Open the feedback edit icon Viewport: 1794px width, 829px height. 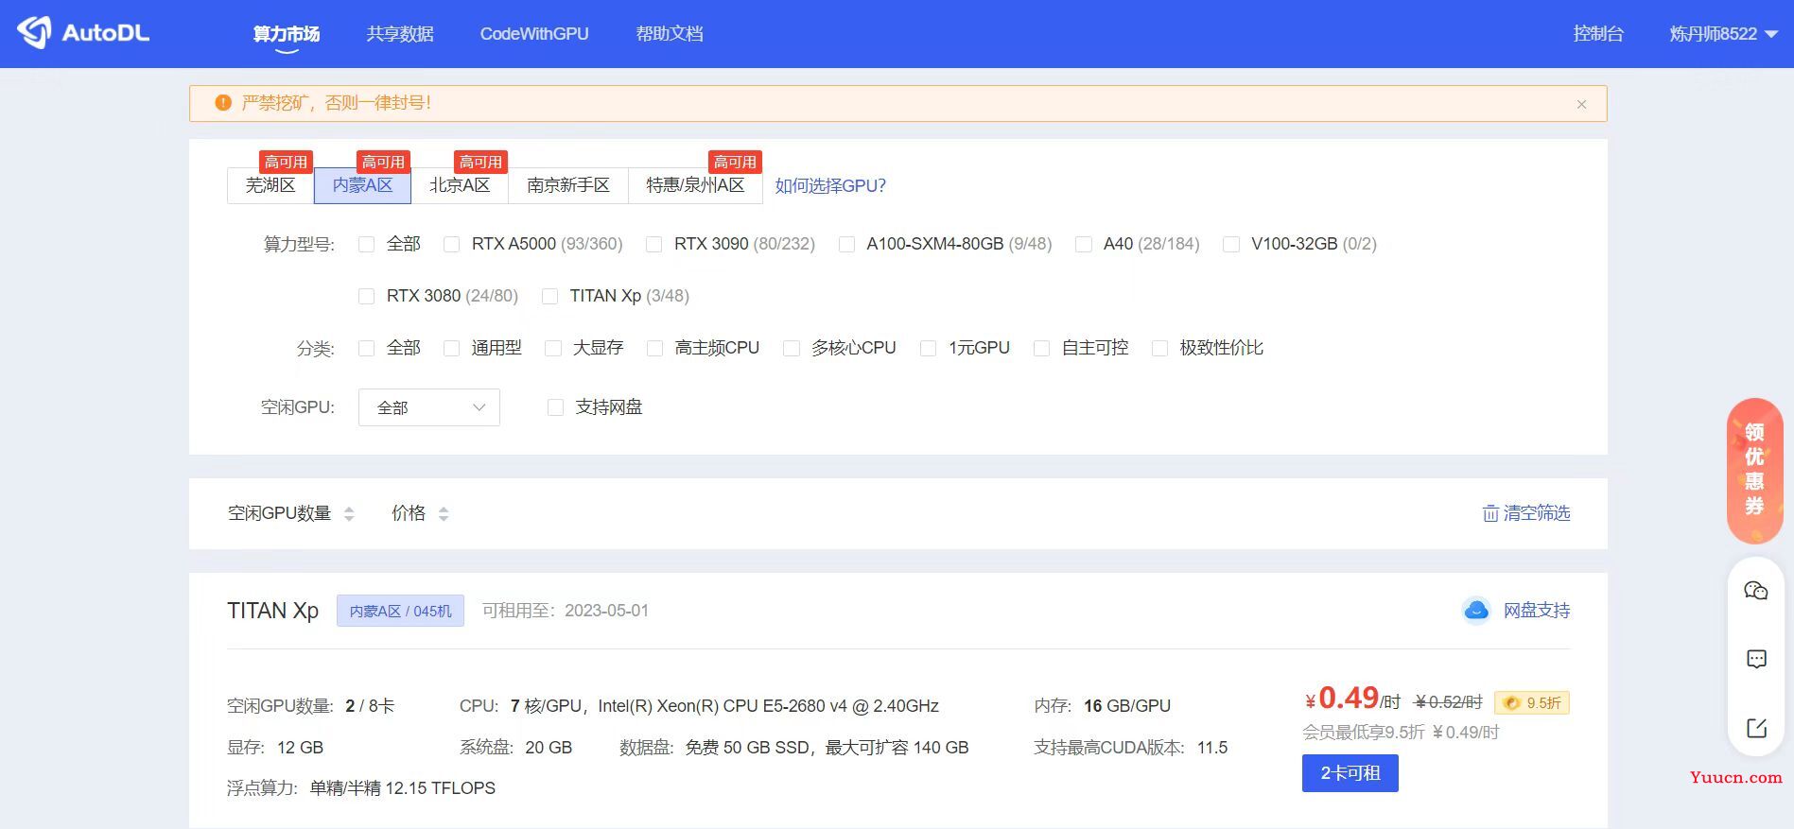[1756, 728]
